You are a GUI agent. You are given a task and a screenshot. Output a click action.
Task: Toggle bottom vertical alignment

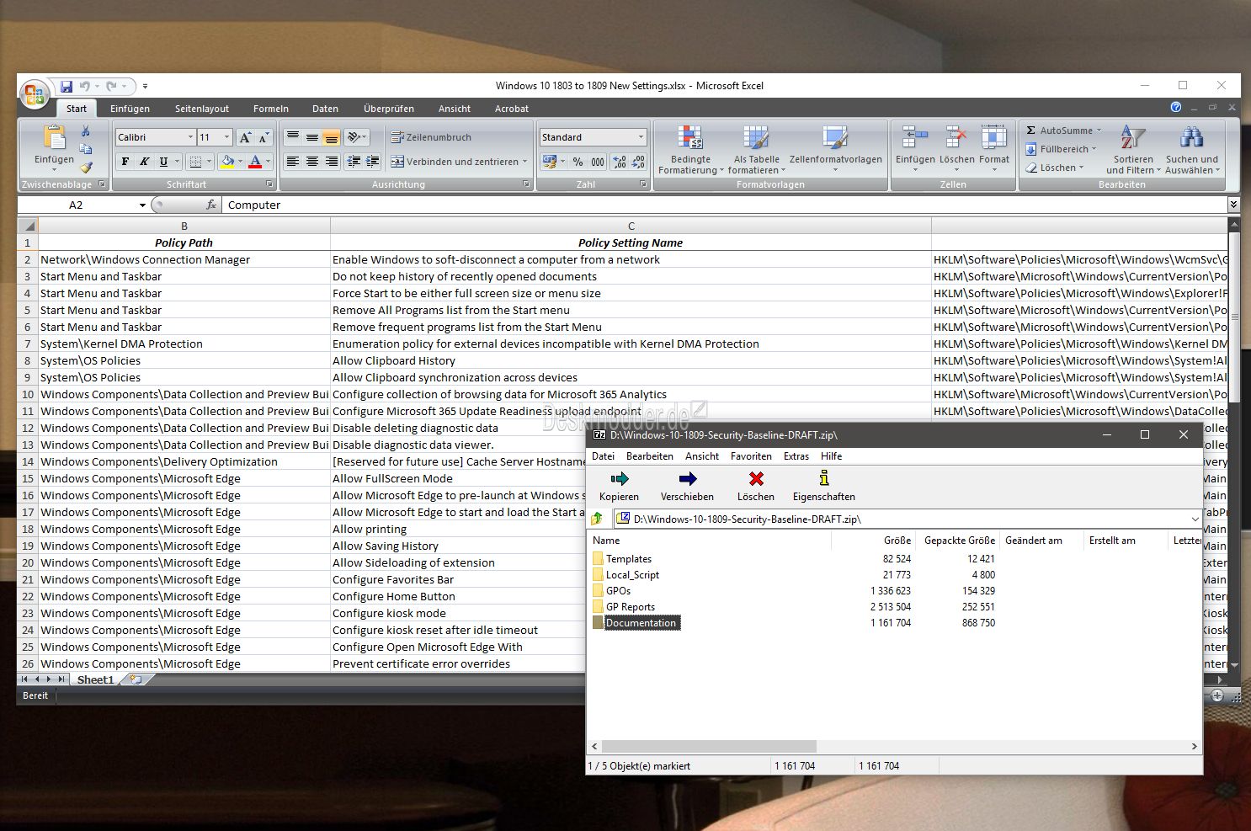tap(332, 137)
